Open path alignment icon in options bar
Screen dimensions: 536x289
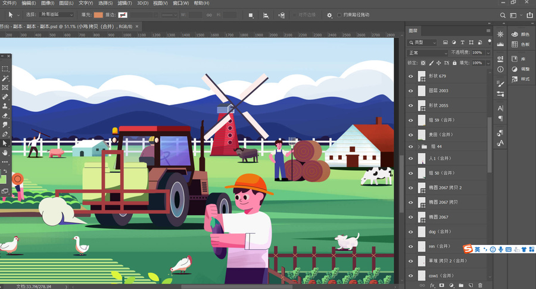coord(266,15)
